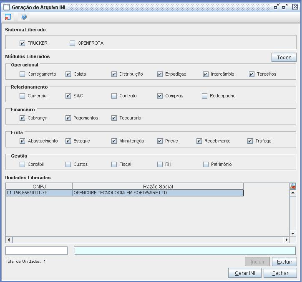The height and width of the screenshot is (282, 302).
Task: Enable the OPENFROTA checkbox
Action: click(73, 43)
